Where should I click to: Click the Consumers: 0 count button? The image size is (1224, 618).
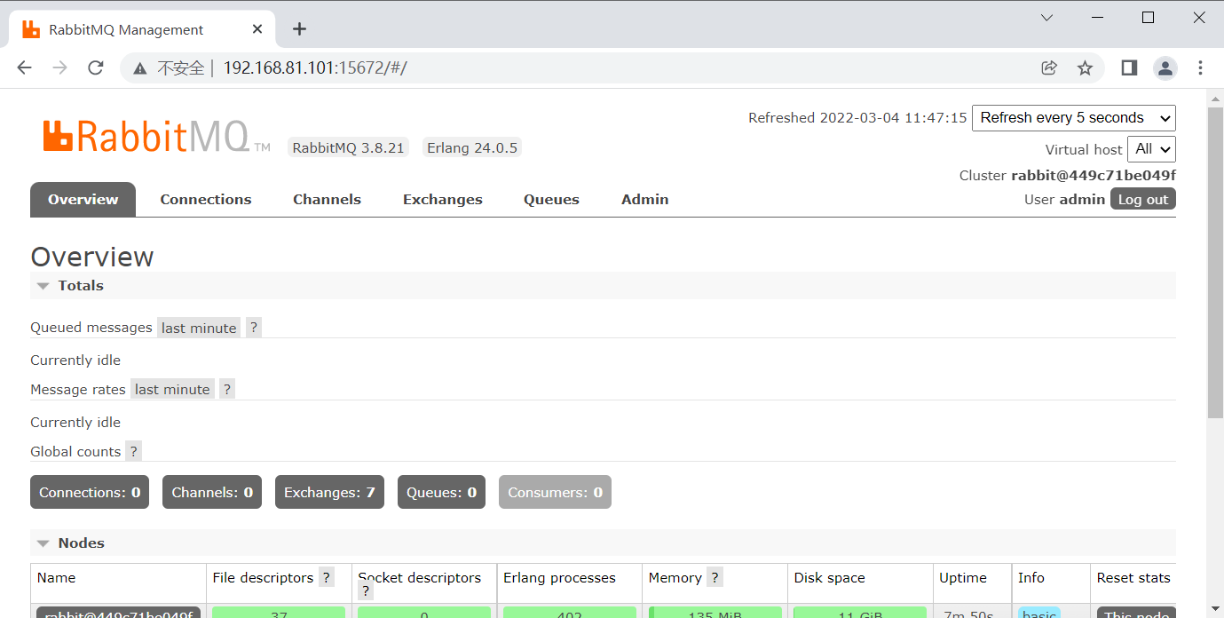[x=555, y=492]
